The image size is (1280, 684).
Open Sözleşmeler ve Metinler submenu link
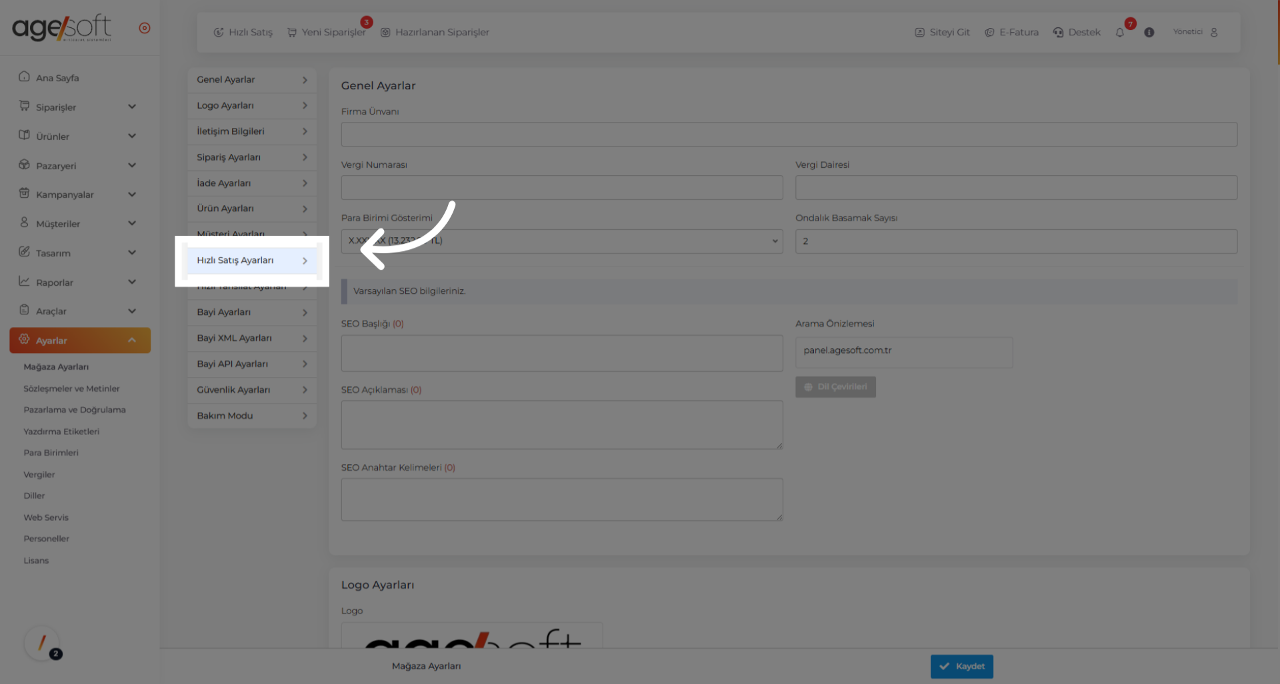(x=71, y=388)
